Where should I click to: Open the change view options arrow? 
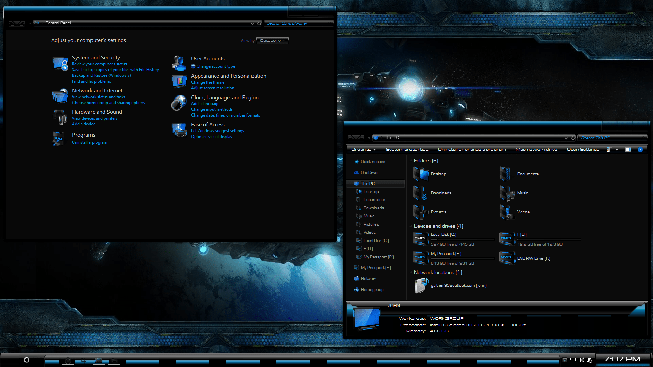pos(617,150)
